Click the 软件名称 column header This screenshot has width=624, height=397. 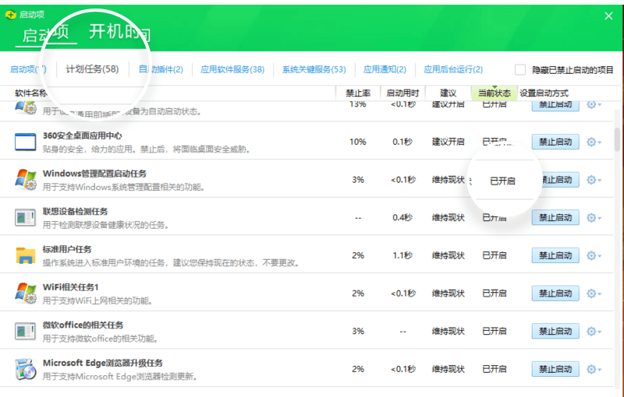tap(30, 93)
